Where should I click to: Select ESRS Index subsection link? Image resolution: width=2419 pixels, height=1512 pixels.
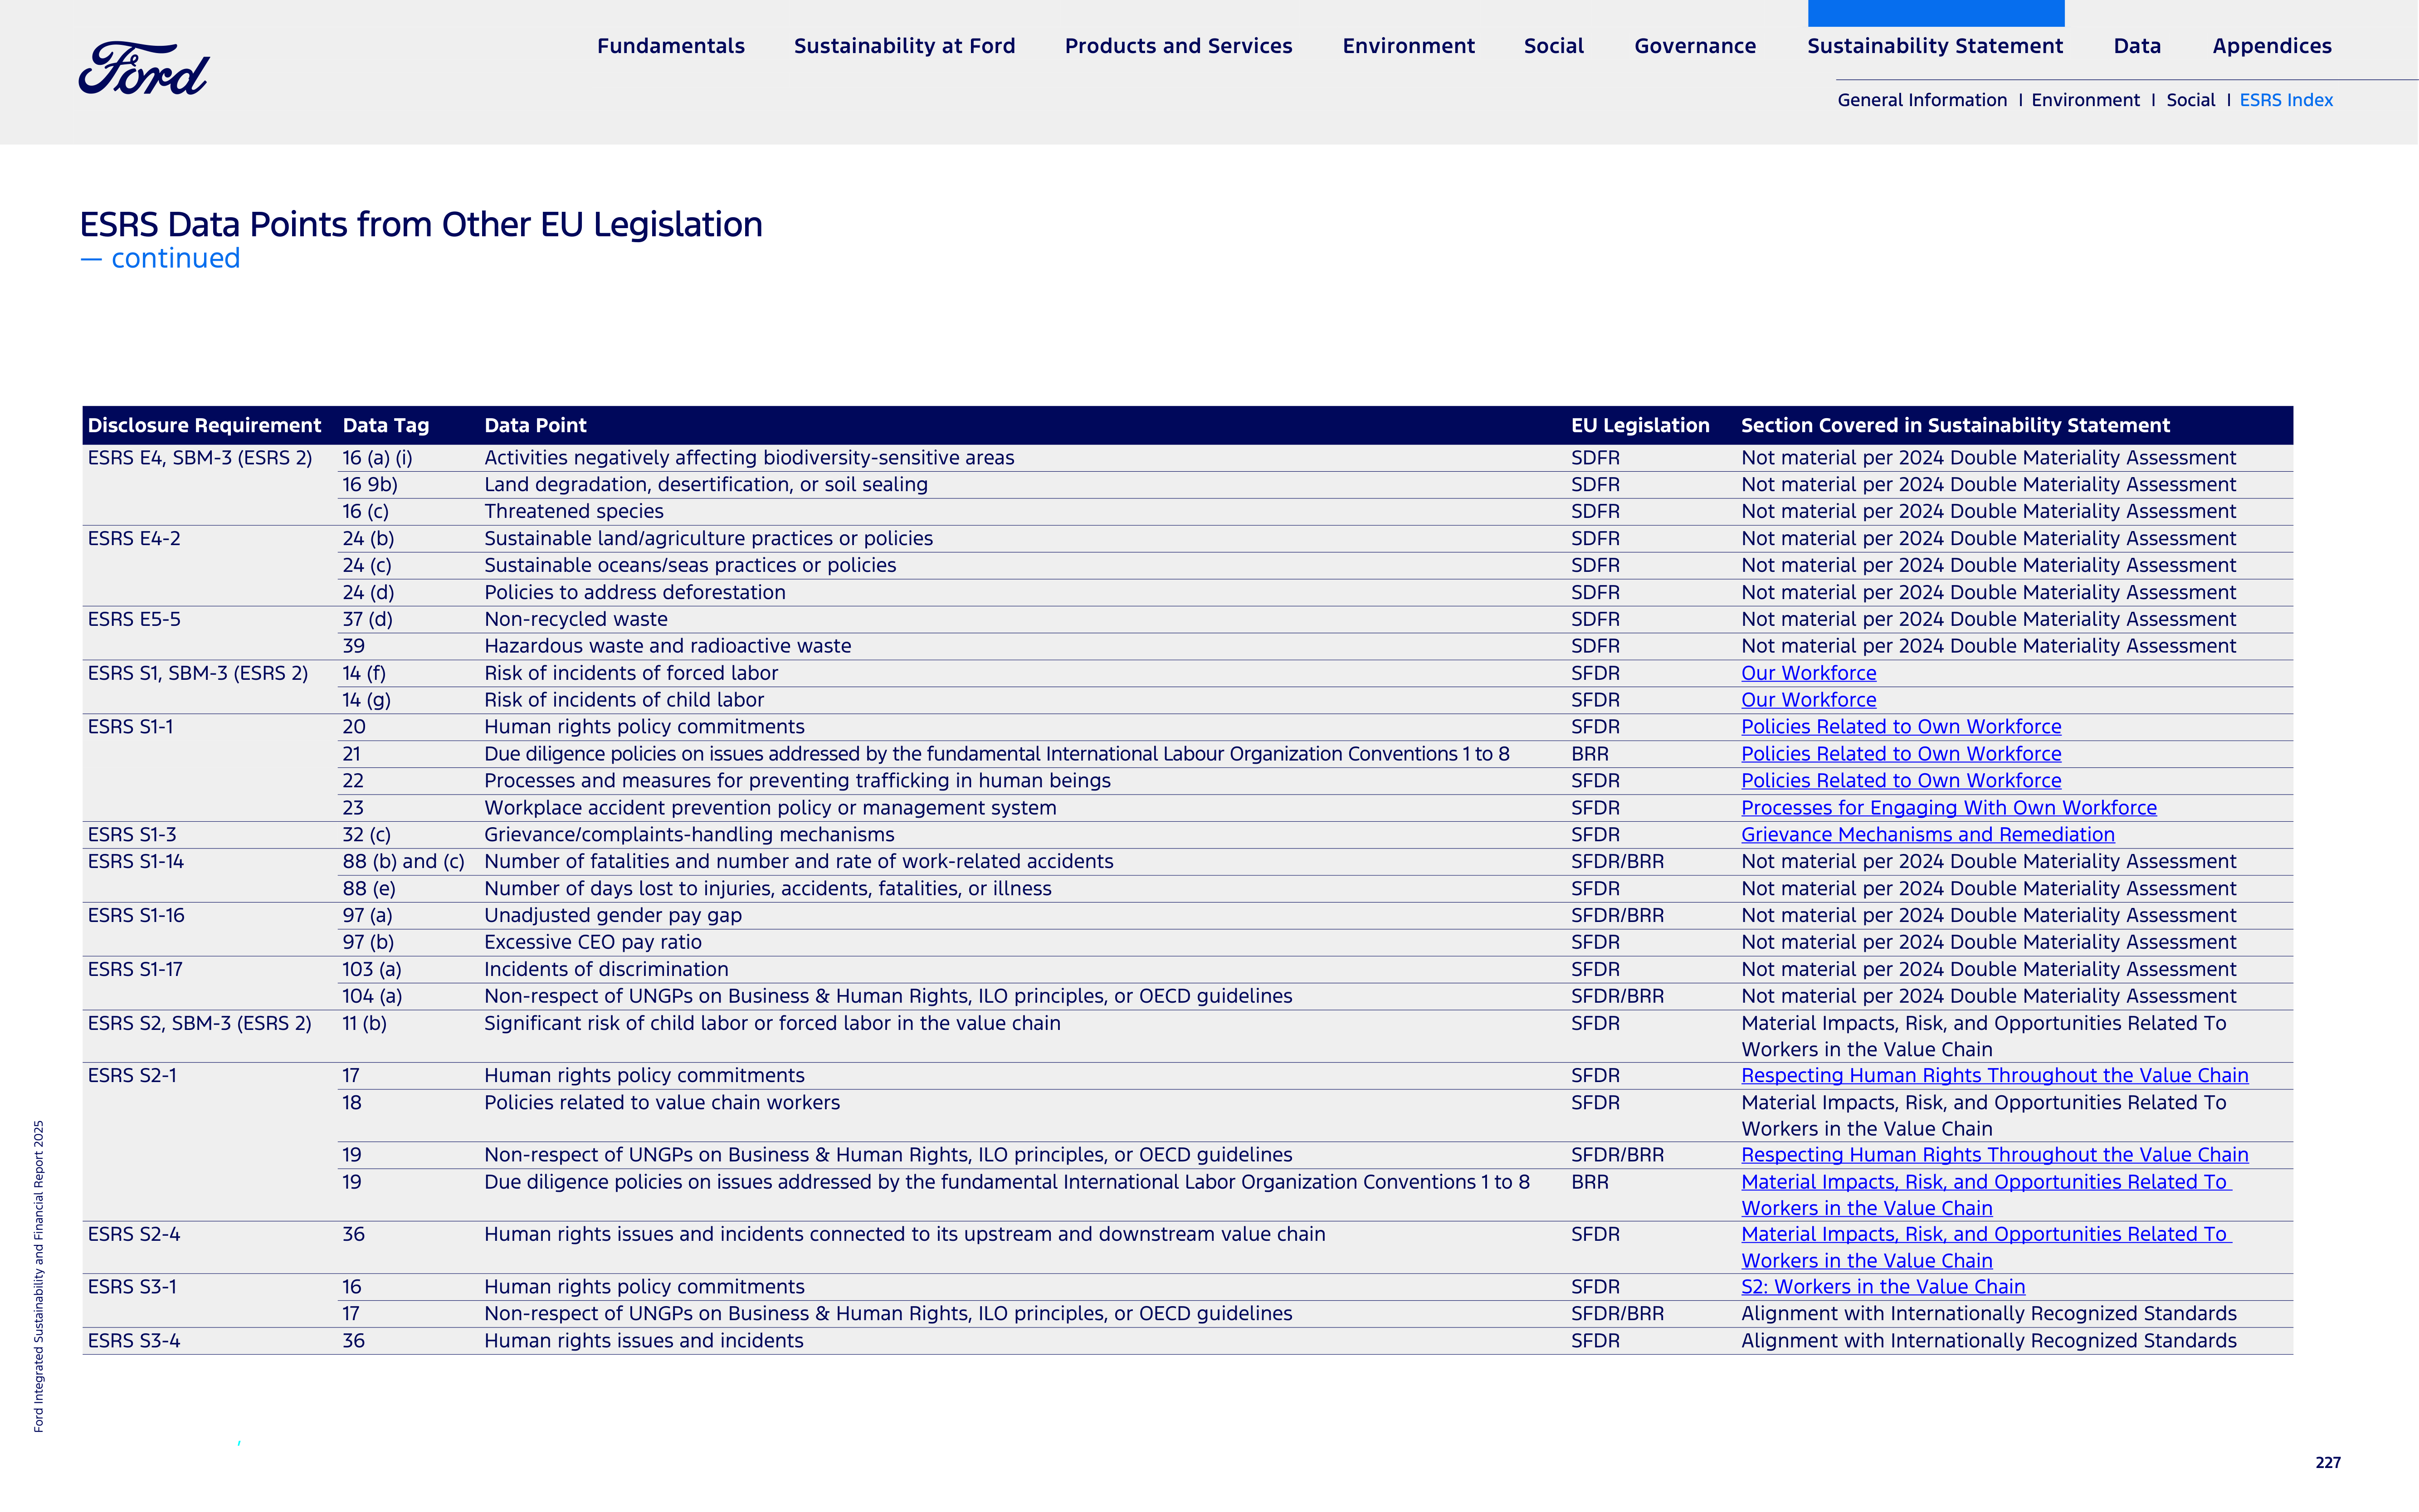2286,100
